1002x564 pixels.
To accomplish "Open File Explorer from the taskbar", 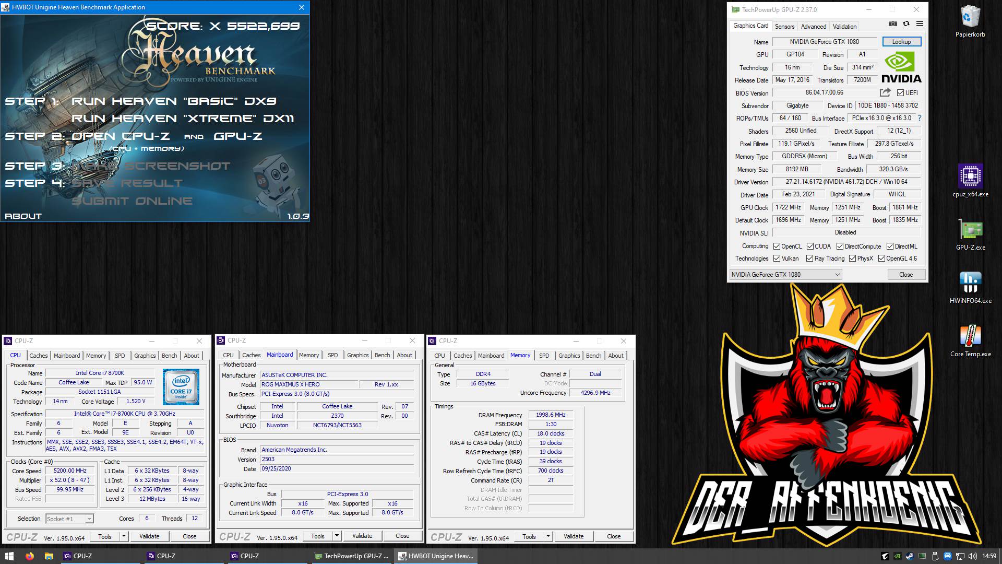I will [x=49, y=556].
